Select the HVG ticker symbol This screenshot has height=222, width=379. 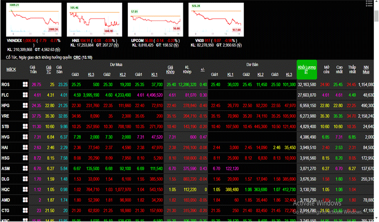pyautogui.click(x=5, y=137)
